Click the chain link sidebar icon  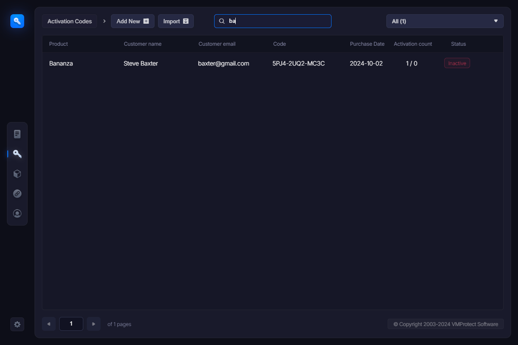click(x=17, y=194)
